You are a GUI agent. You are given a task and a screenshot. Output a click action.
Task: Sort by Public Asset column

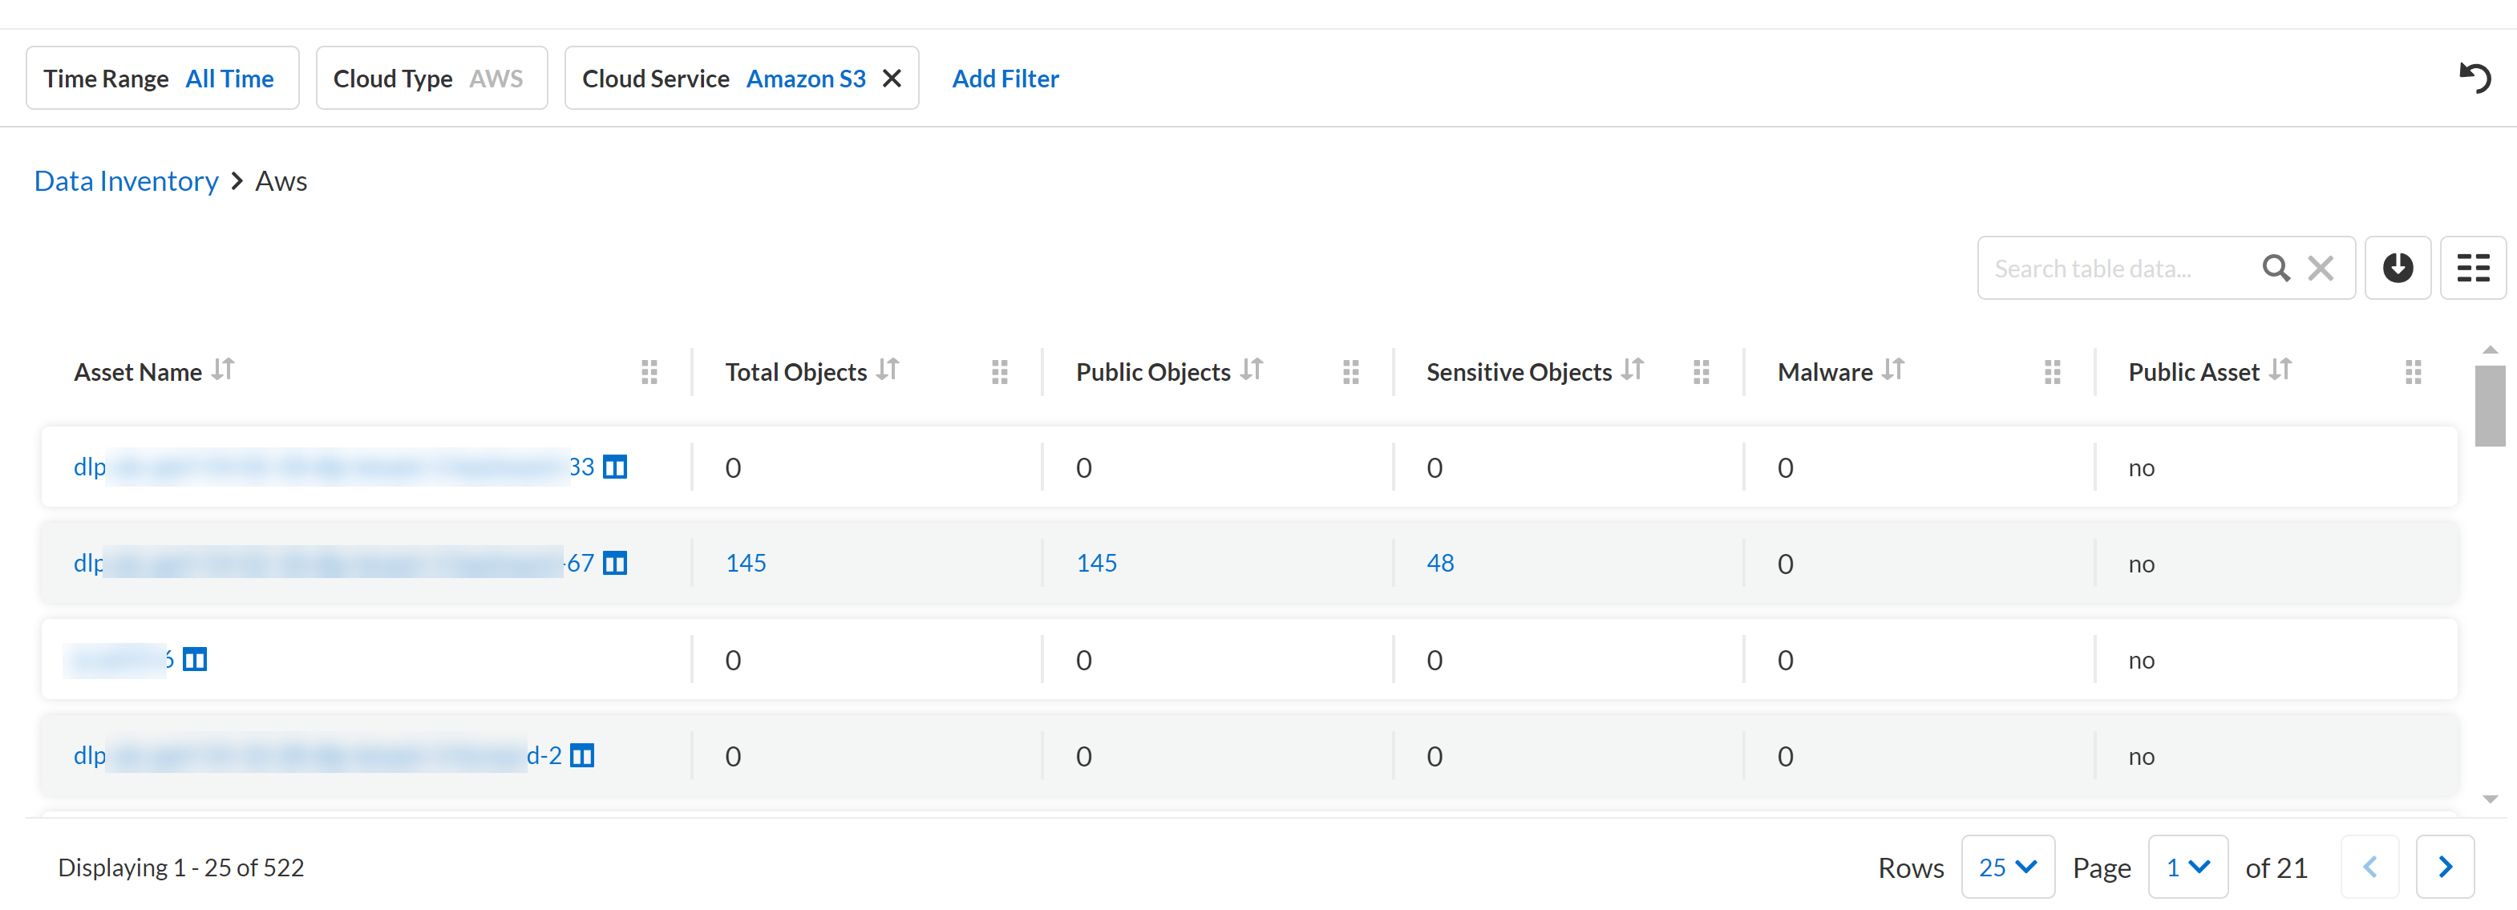point(2280,370)
